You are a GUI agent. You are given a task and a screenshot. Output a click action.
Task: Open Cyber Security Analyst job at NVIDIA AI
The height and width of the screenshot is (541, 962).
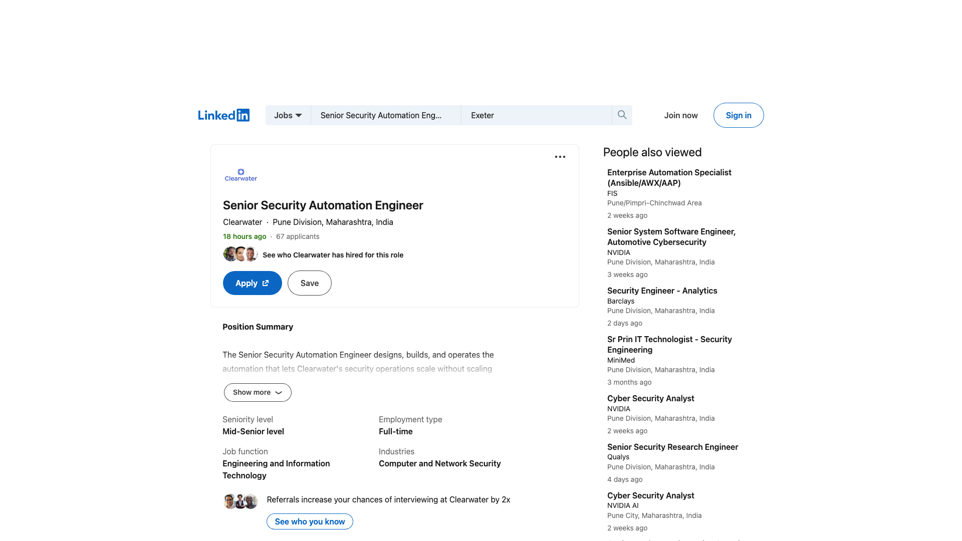(651, 495)
